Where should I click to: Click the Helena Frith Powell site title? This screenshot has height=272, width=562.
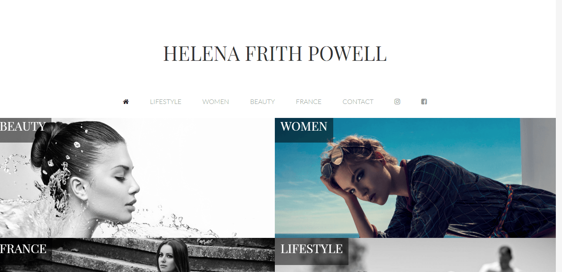pos(275,54)
